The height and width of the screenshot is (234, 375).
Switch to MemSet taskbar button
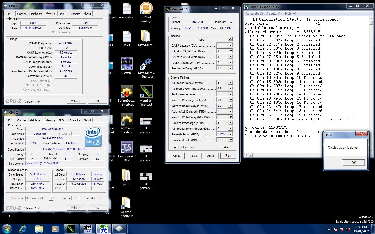click(x=71, y=229)
